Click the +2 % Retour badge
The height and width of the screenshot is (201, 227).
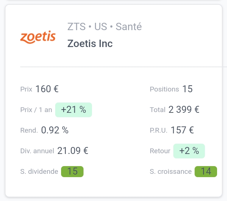[189, 151]
